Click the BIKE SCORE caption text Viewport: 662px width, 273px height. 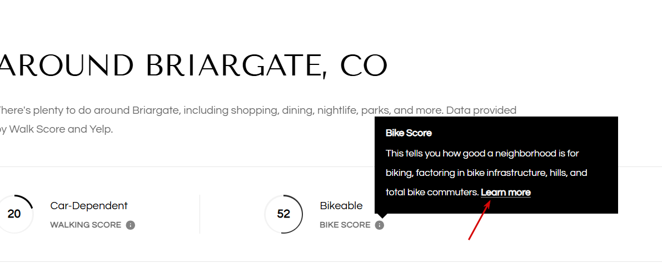click(x=345, y=225)
